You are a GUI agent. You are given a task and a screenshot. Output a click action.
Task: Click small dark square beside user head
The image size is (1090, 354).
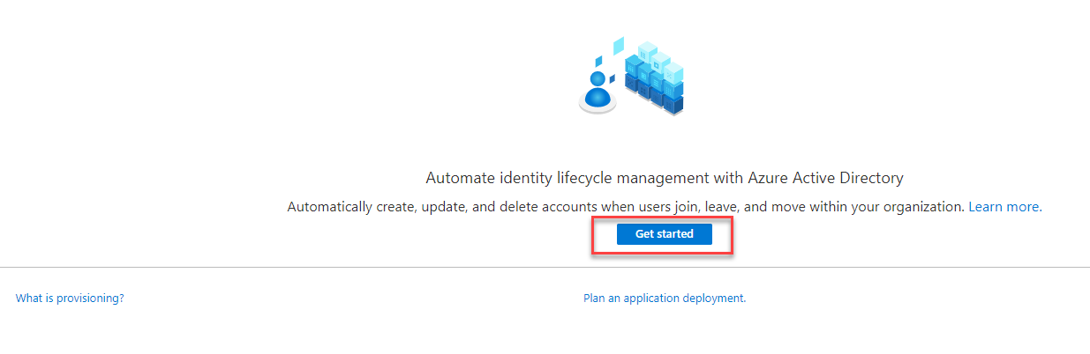613,78
